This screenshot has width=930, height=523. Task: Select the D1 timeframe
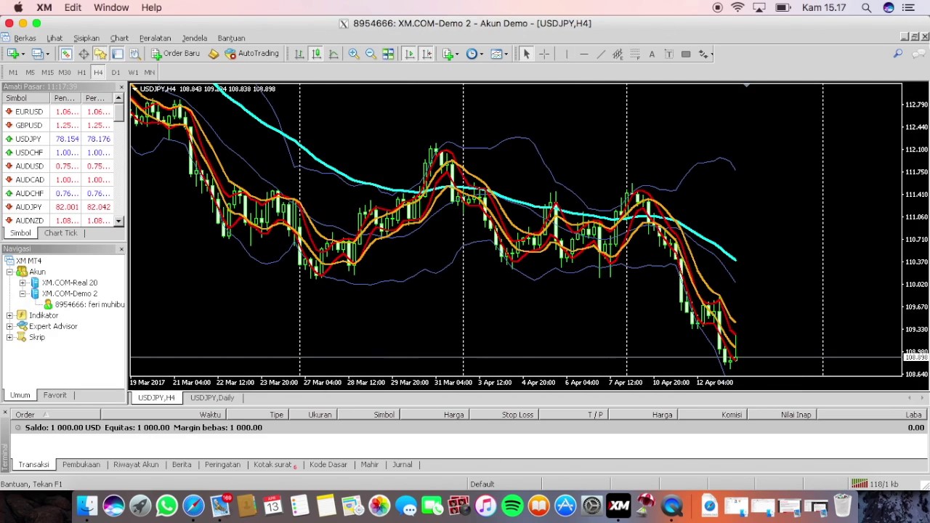tap(116, 73)
